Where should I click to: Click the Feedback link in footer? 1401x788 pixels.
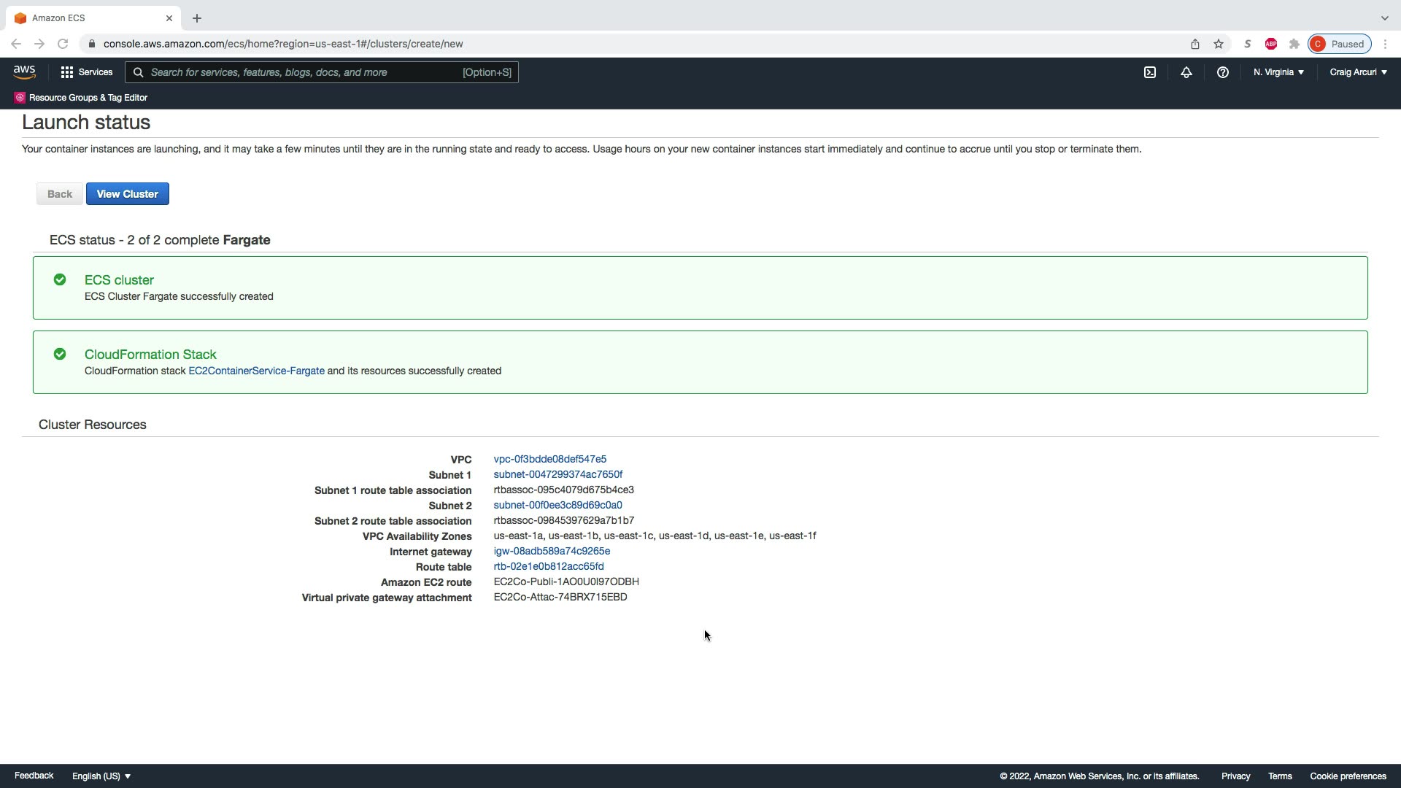(34, 776)
